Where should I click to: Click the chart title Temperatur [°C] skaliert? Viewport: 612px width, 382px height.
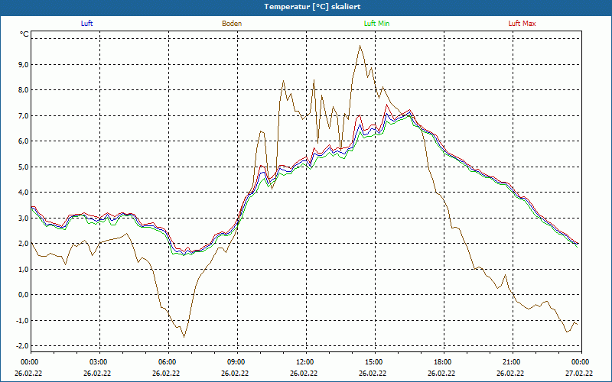pos(312,7)
